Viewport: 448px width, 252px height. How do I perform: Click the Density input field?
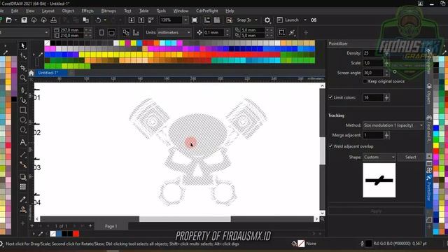[x=373, y=53]
